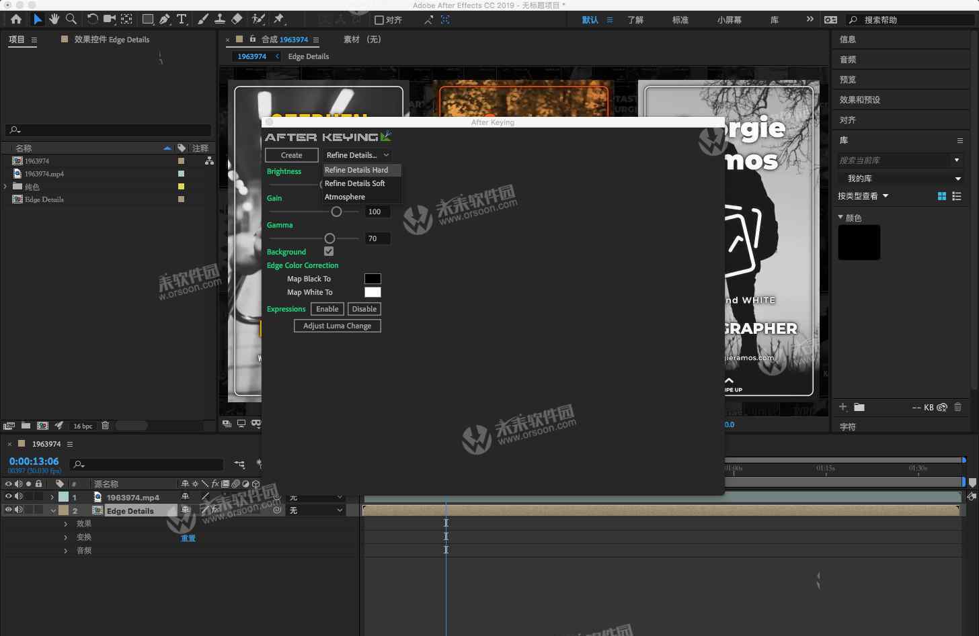
Task: Select the Pan Behind anchor point tool
Action: click(126, 19)
